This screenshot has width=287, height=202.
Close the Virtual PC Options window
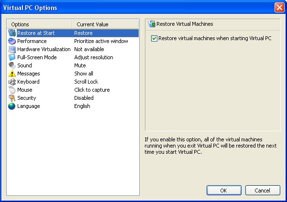(x=279, y=8)
